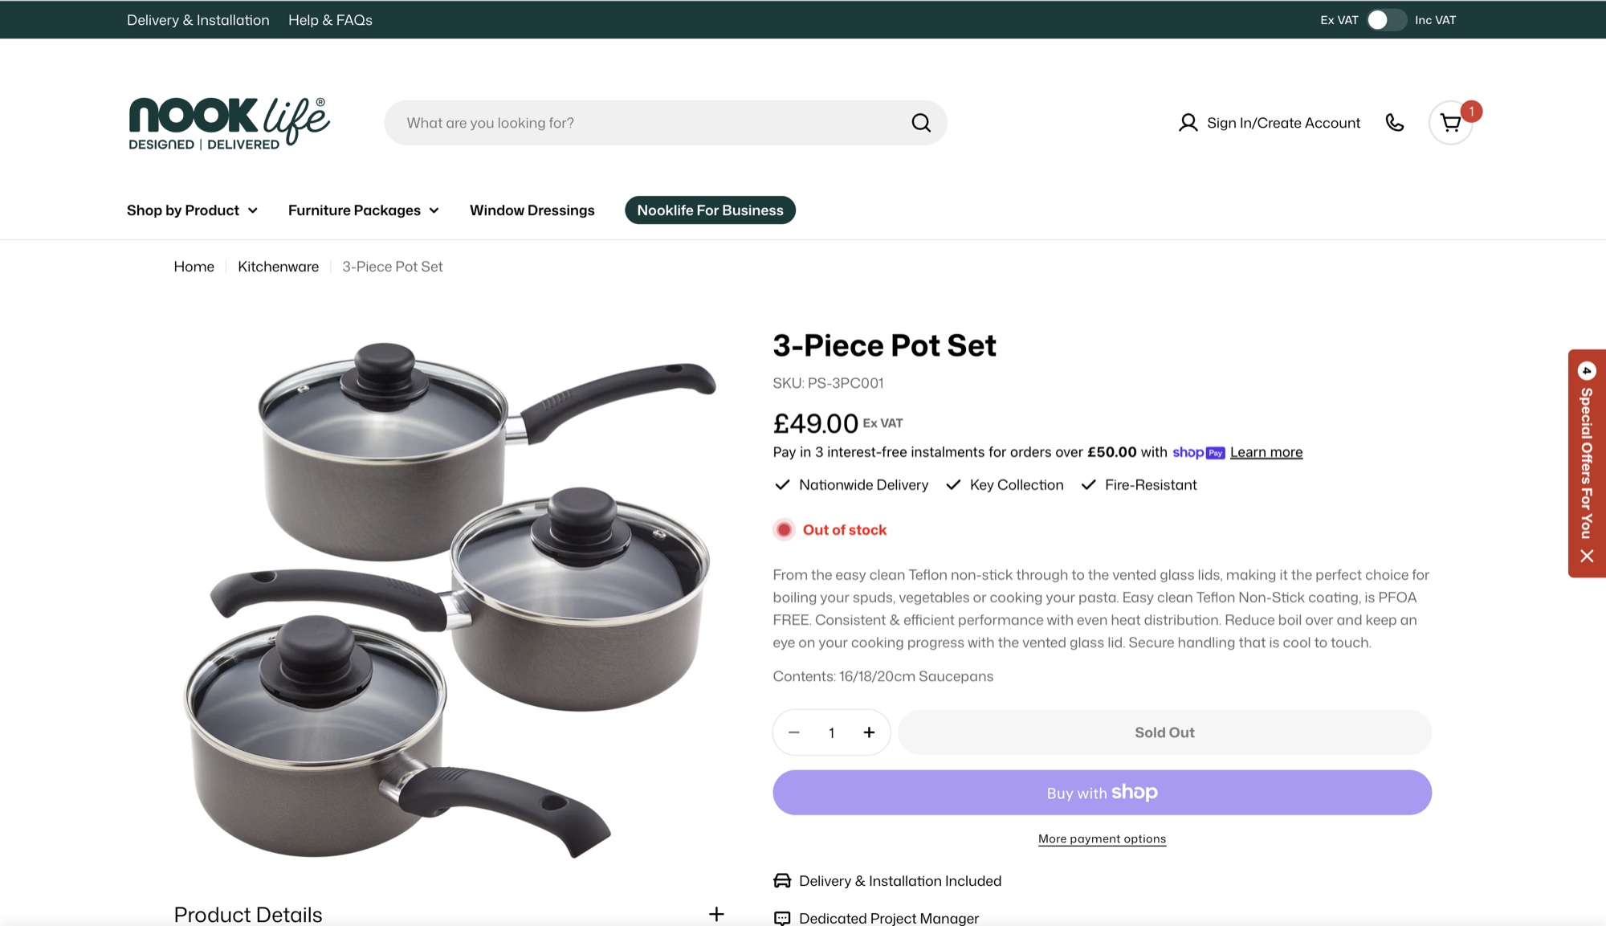
Task: Toggle the Ex VAT / Inc VAT switch
Action: coord(1387,20)
